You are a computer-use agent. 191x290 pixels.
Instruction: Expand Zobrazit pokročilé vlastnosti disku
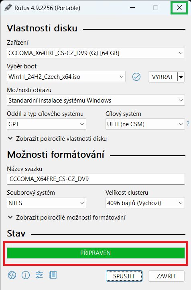57,139
